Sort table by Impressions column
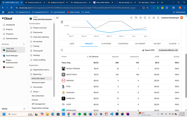 pyautogui.click(x=134, y=56)
